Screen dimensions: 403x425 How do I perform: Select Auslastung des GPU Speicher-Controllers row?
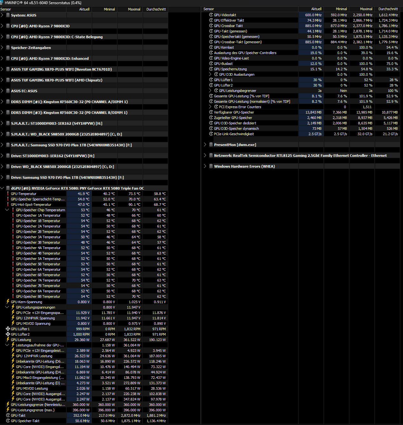point(301,53)
